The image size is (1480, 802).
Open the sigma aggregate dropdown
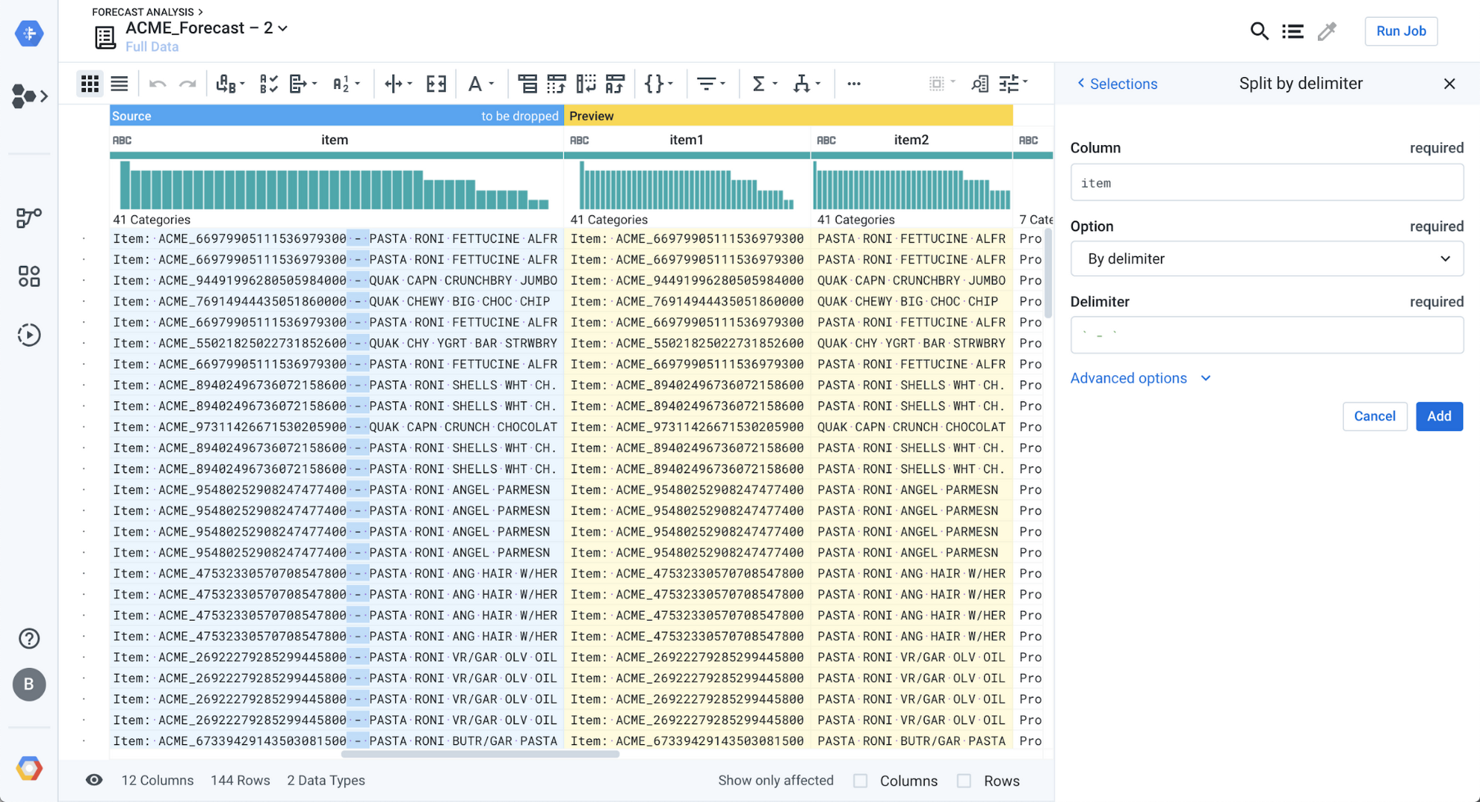[764, 84]
